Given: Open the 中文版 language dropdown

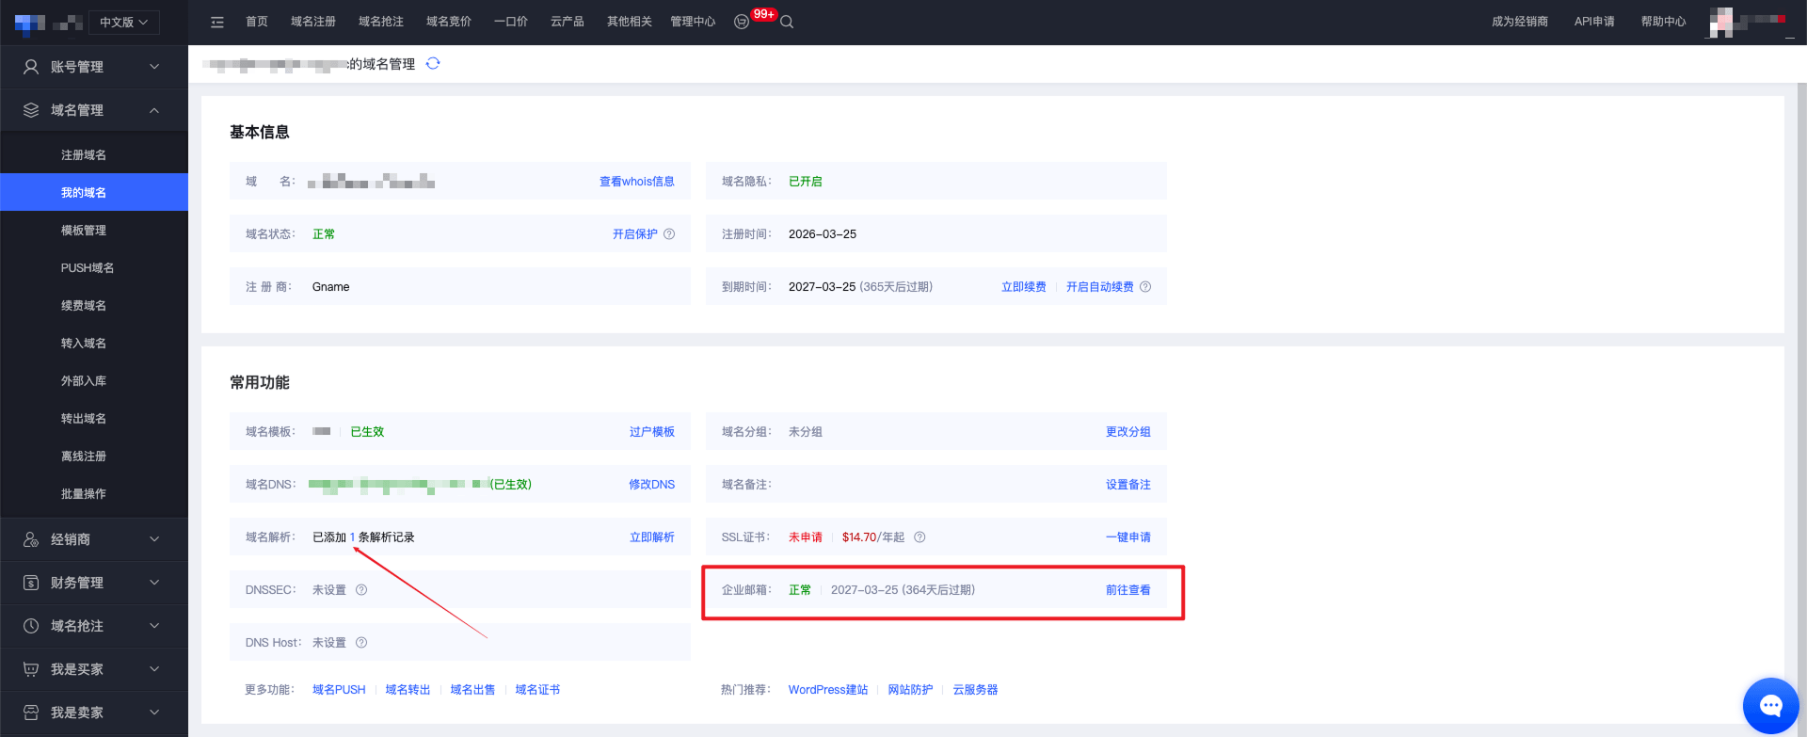Looking at the screenshot, I should [124, 22].
